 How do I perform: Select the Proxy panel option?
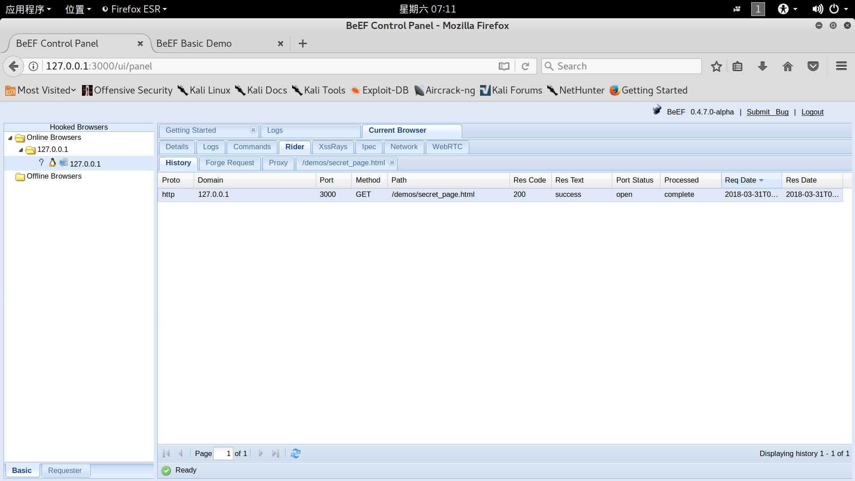(x=278, y=163)
